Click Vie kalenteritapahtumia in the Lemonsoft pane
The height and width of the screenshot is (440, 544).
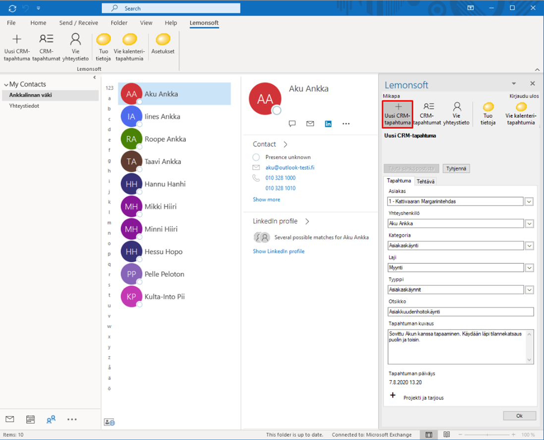coord(521,114)
